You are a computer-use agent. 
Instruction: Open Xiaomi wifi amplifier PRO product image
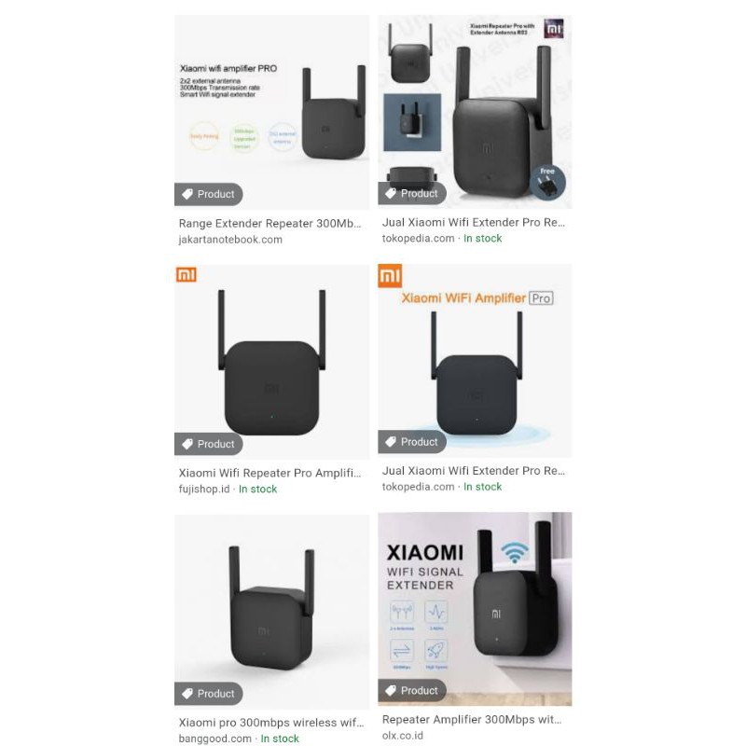271,112
